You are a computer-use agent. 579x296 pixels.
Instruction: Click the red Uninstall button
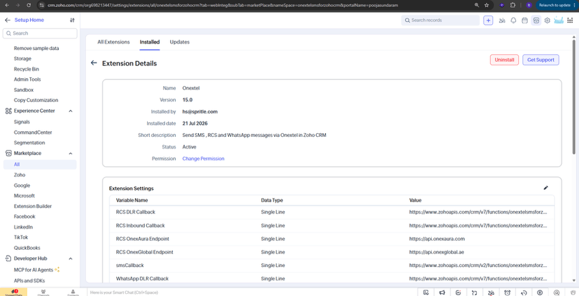(x=504, y=60)
